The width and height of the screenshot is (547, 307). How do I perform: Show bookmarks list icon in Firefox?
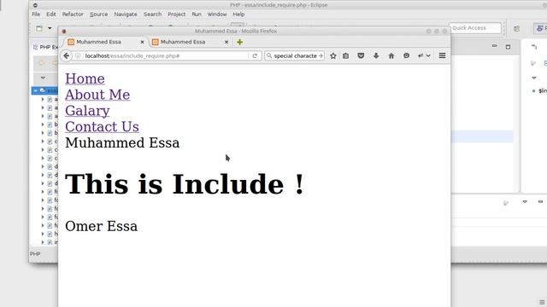click(x=345, y=55)
